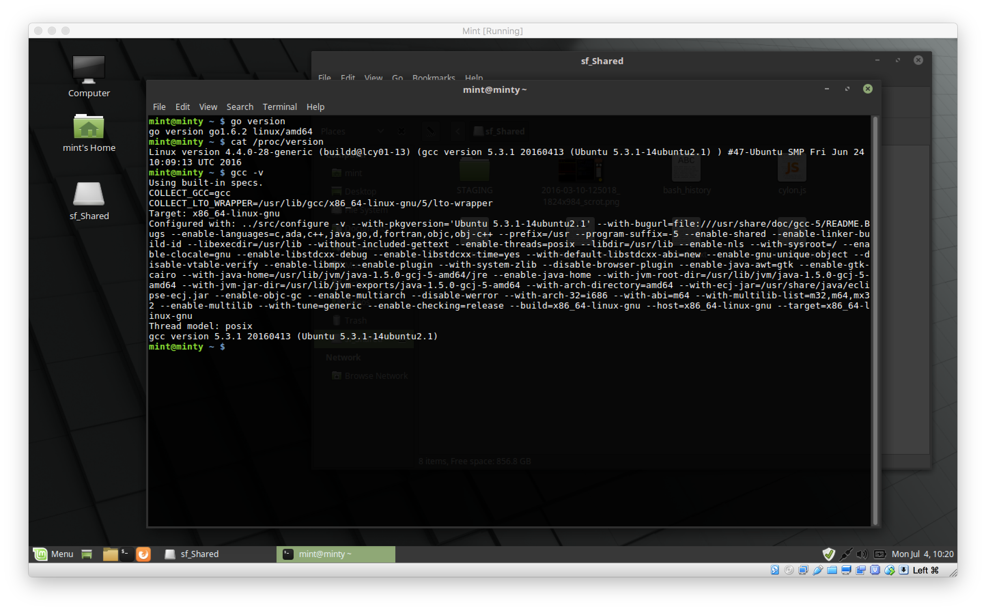Click the VirtualBox optical disk indicator
Screen dimensions: 986x611
(789, 570)
